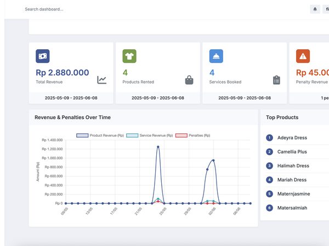Focus the Search dashboard input field
This screenshot has width=329, height=246.
pyautogui.click(x=44, y=9)
